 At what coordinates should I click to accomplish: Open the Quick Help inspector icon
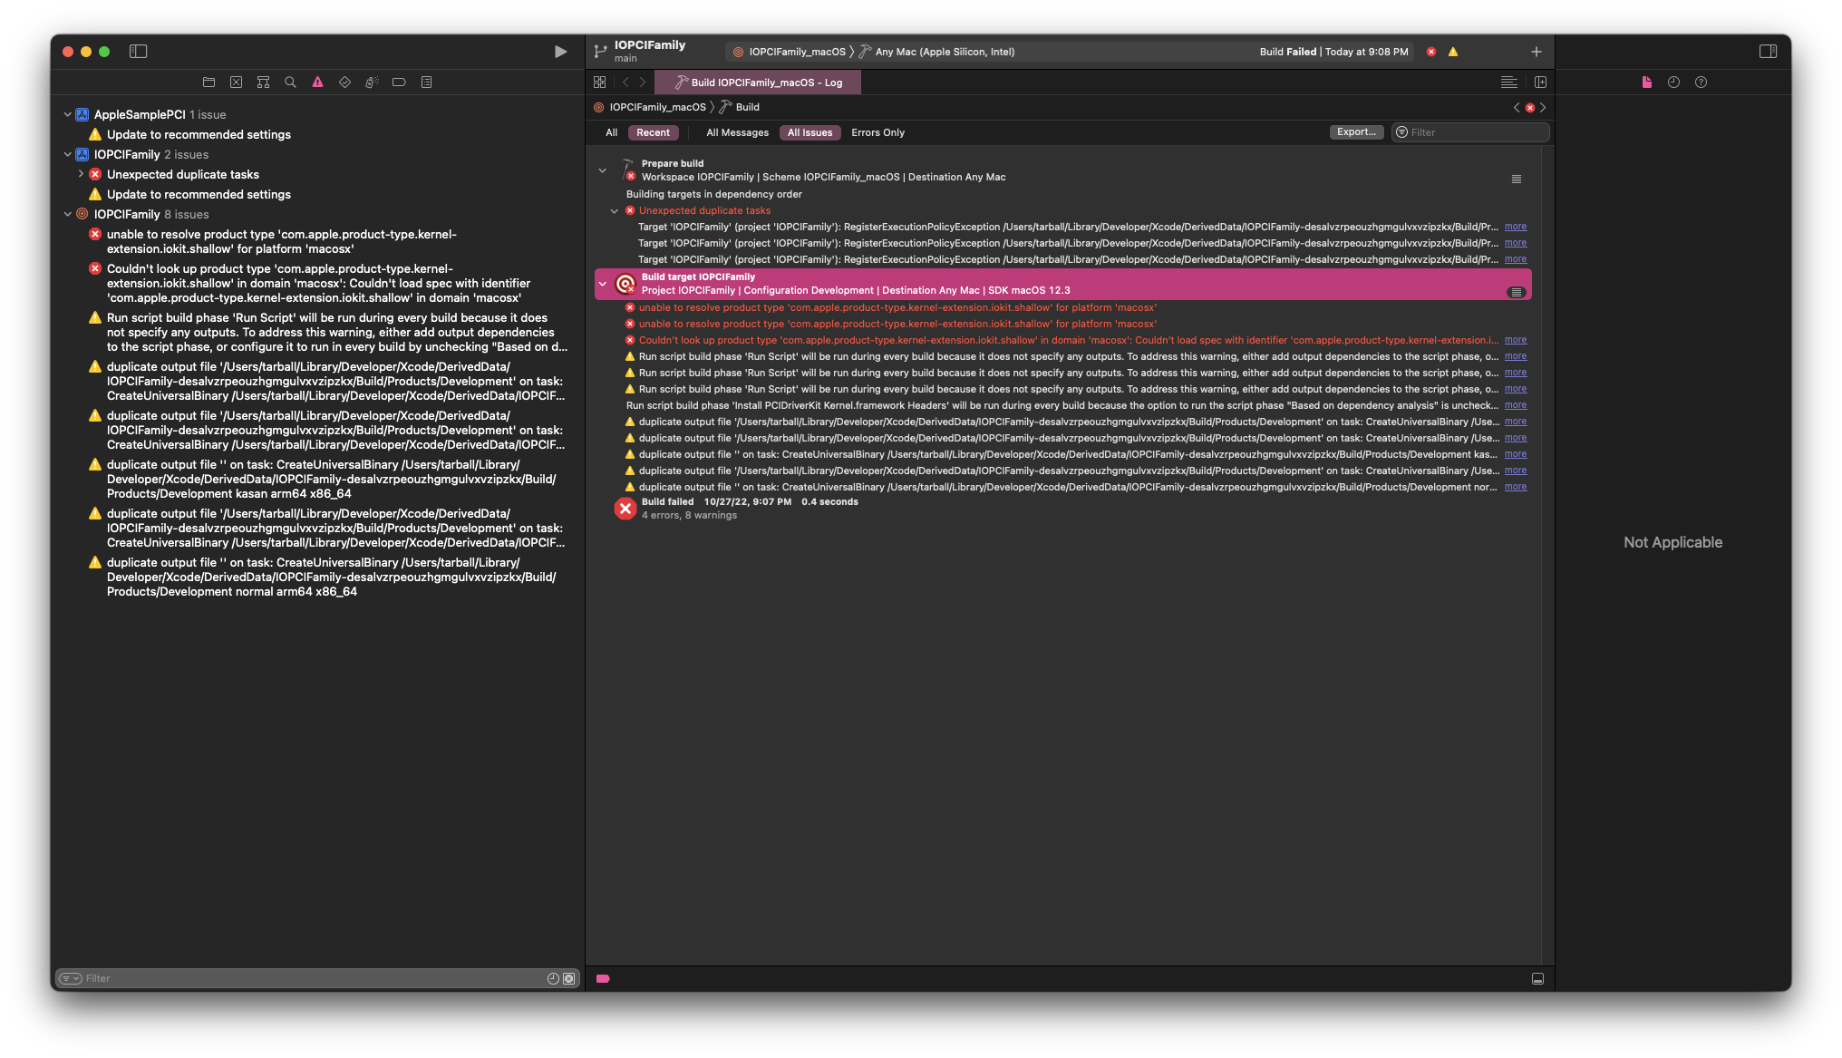1701,83
